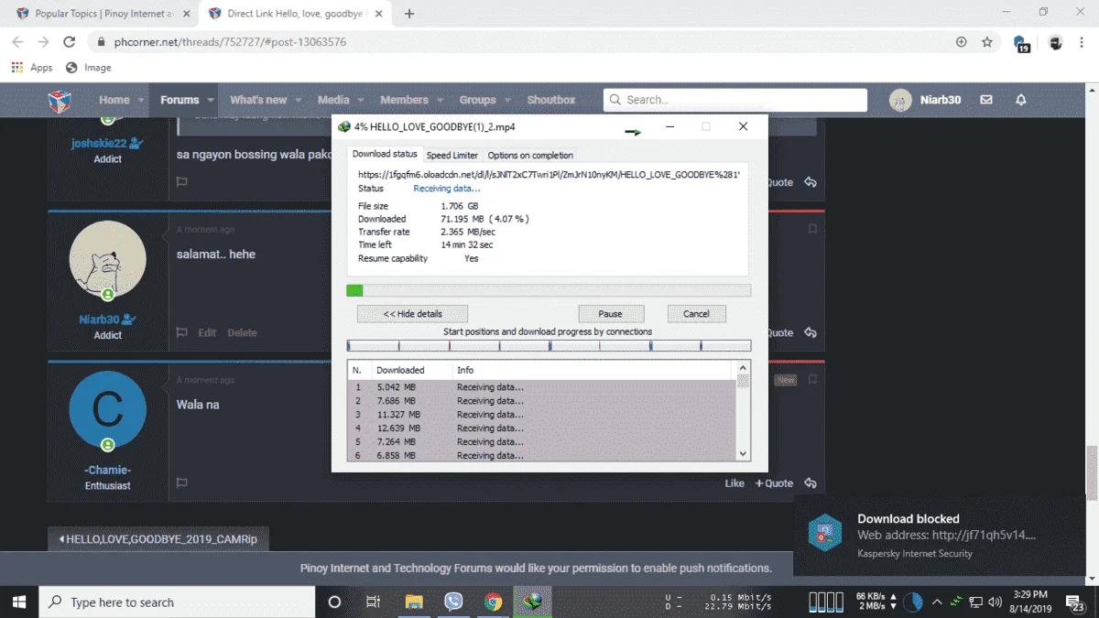This screenshot has width=1099, height=618.
Task: Edit the 'salamat.. hehe' post
Action: point(207,333)
